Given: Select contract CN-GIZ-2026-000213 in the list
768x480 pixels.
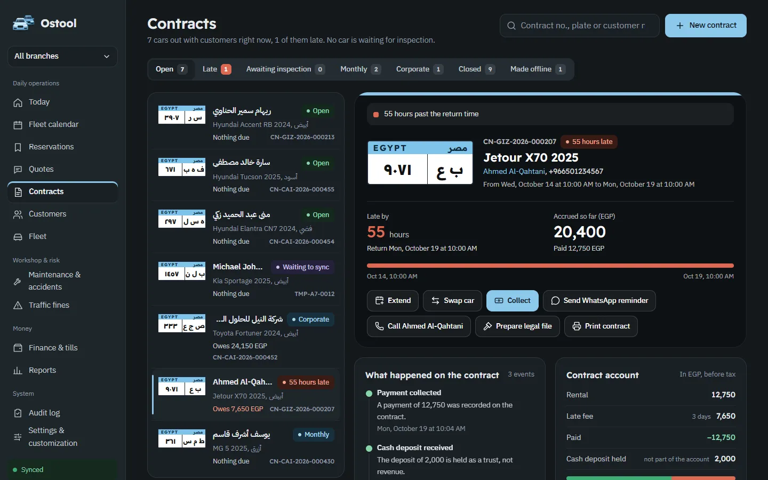Looking at the screenshot, I should click(x=246, y=123).
